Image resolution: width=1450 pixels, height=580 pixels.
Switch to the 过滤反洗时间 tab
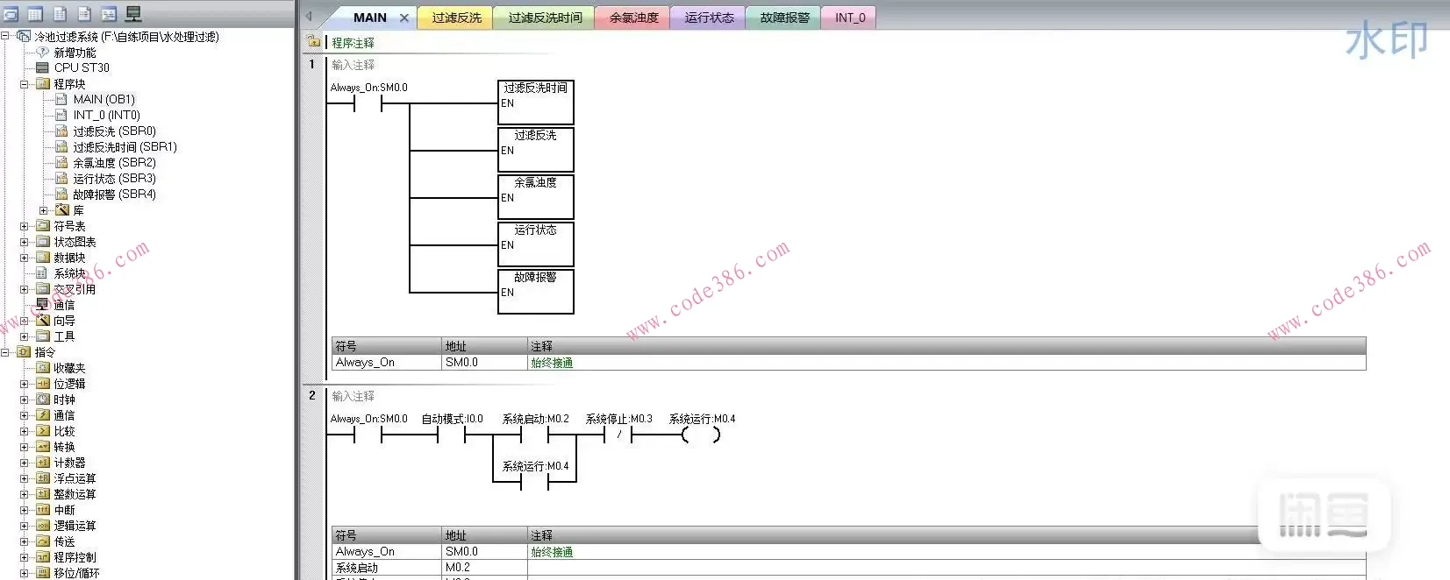[x=545, y=18]
